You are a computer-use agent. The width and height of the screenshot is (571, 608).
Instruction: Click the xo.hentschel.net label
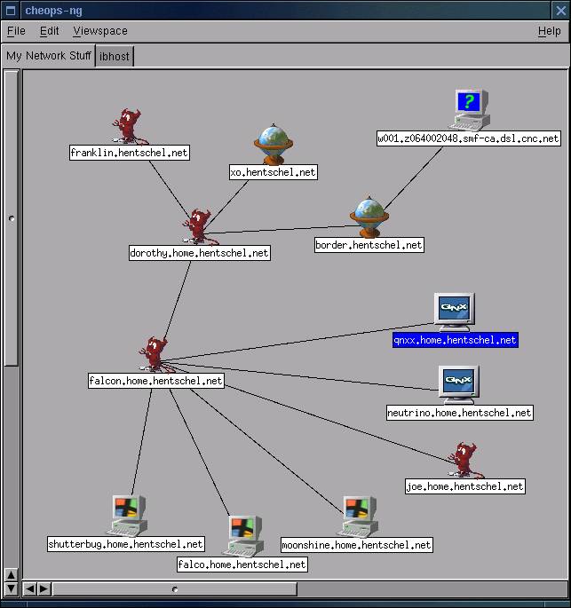[x=274, y=172]
